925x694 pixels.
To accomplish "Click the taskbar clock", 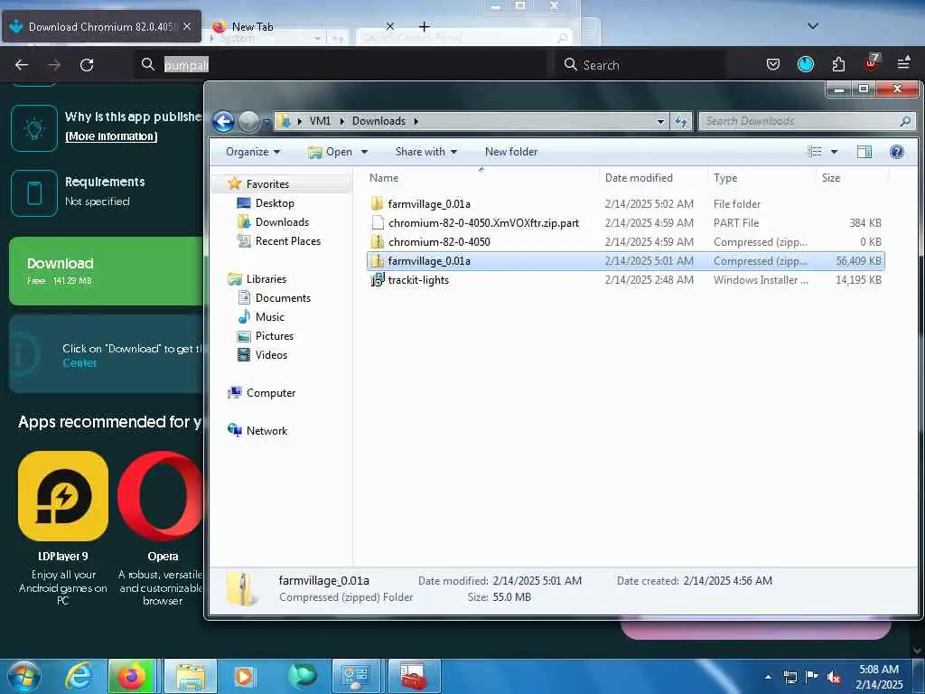I will coord(879,677).
